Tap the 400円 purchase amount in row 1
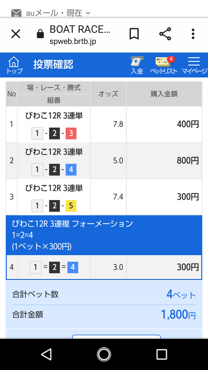 click(x=188, y=124)
